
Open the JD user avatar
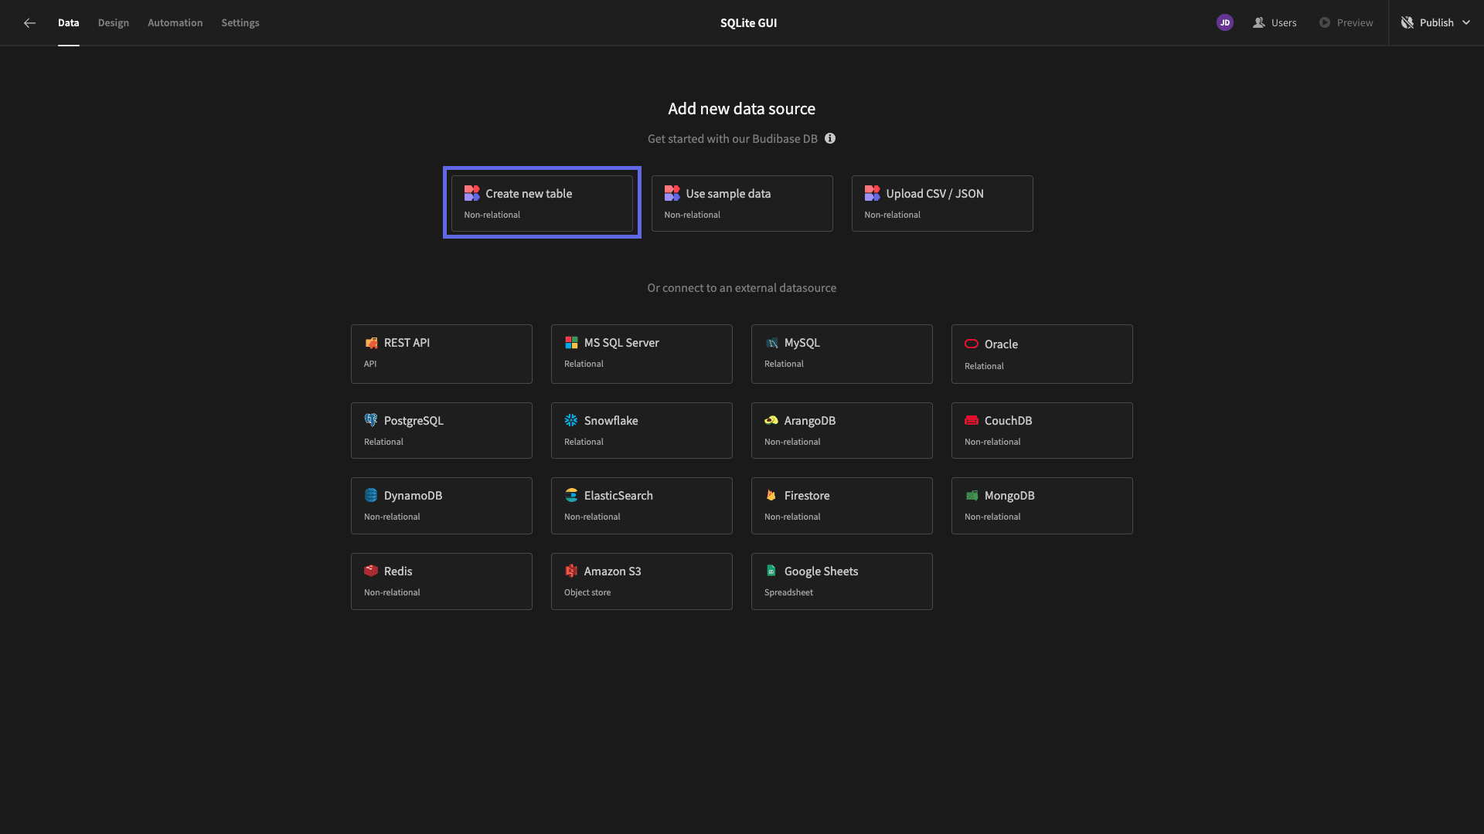click(x=1224, y=22)
